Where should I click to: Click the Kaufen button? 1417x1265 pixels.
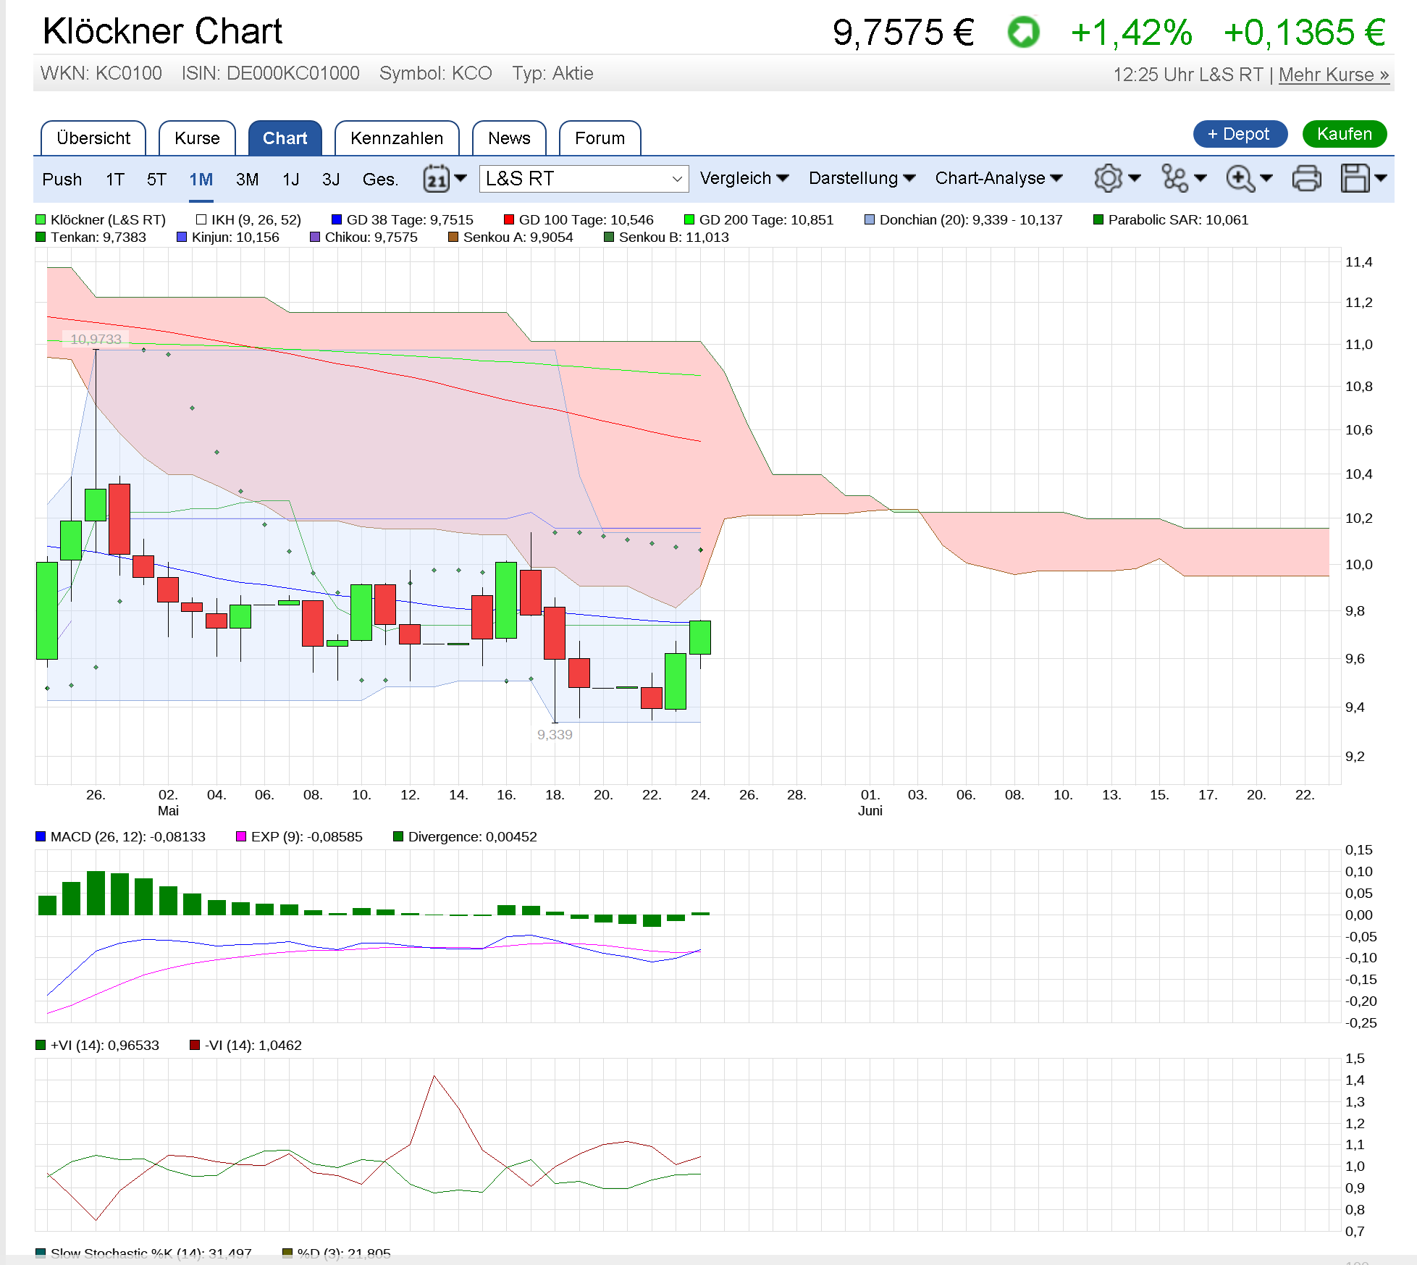click(1344, 134)
